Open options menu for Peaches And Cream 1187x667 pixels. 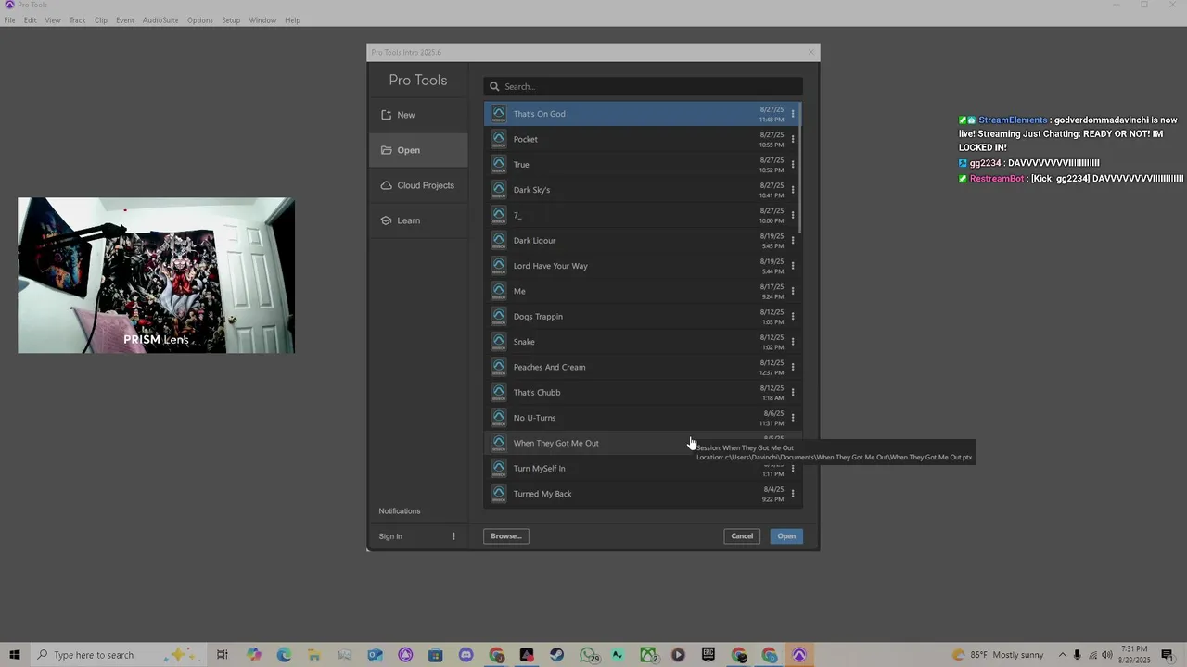pos(793,367)
